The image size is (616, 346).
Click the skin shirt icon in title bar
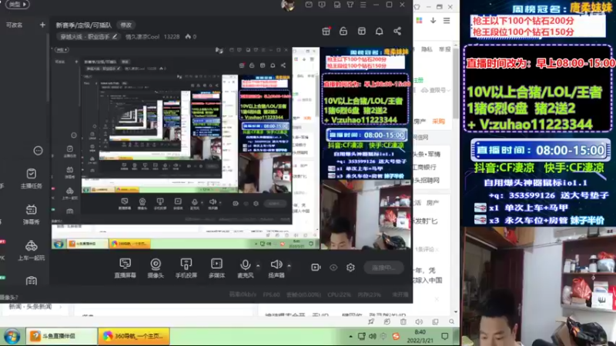pyautogui.click(x=350, y=5)
